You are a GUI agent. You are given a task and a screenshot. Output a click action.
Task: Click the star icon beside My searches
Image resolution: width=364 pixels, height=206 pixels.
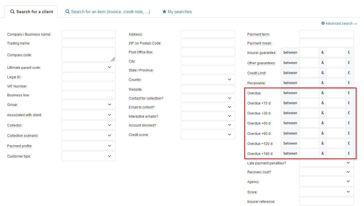164,12
